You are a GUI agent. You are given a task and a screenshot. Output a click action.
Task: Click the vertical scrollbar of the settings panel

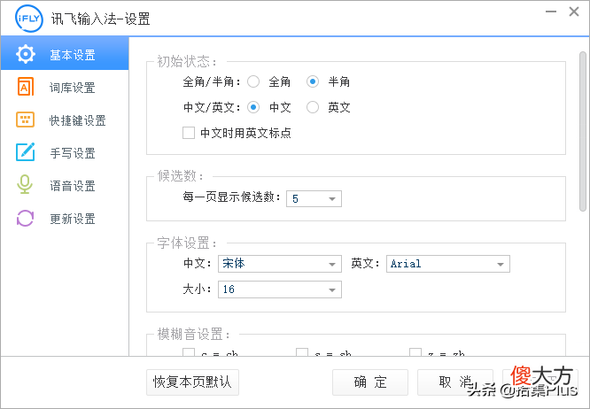583,132
